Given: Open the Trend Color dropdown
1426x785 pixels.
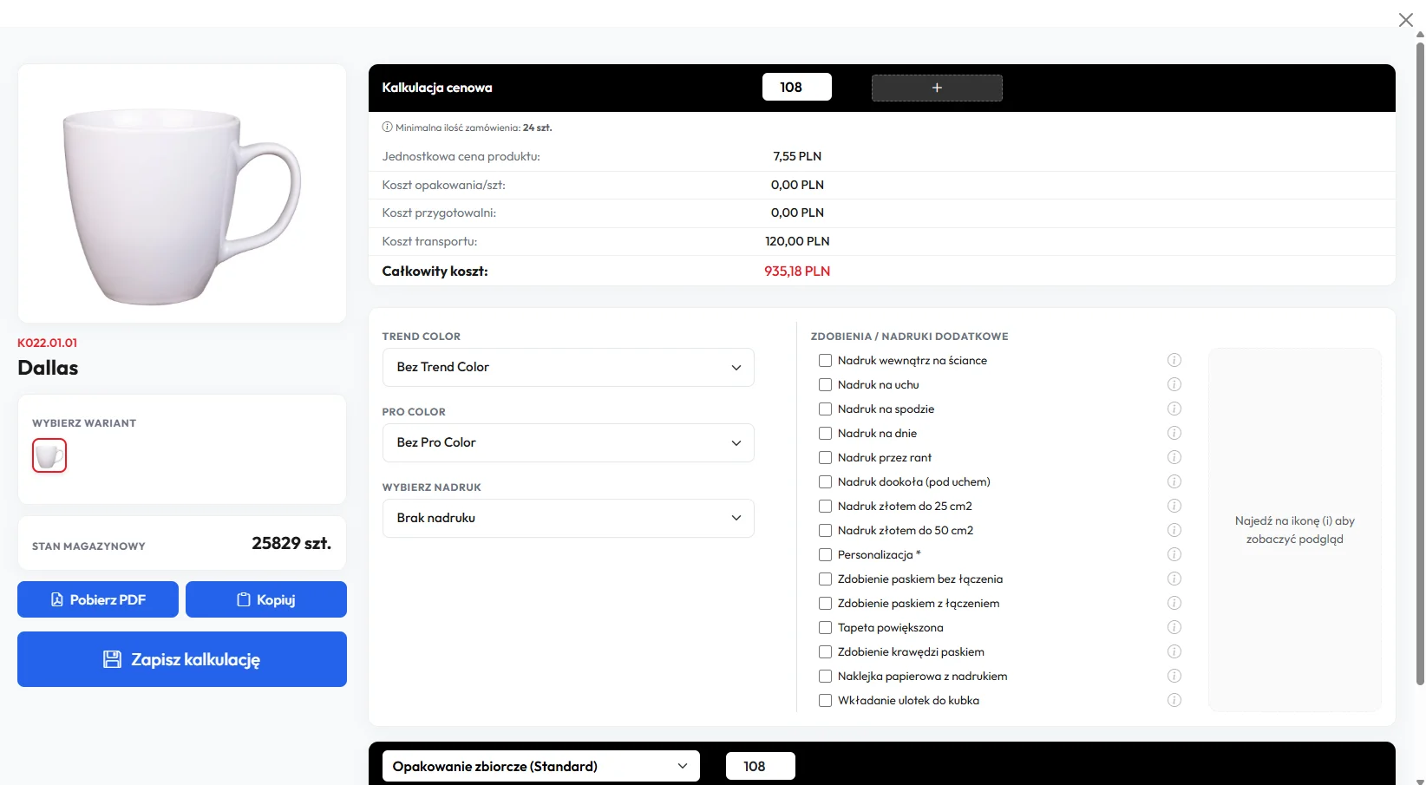Looking at the screenshot, I should click(x=568, y=367).
